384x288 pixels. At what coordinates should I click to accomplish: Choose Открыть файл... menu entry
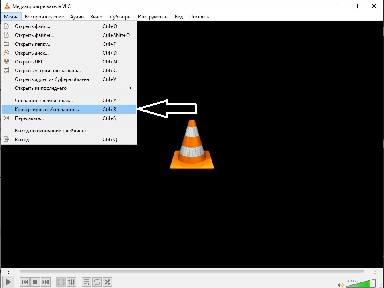click(69, 26)
